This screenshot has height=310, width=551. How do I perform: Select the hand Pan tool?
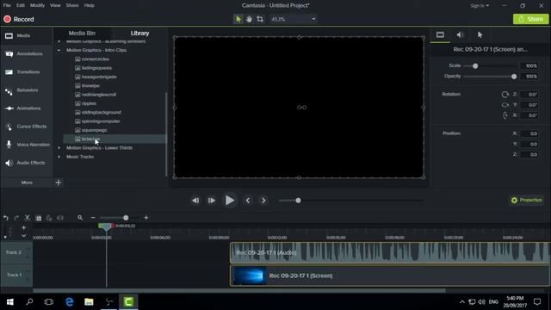coord(249,19)
